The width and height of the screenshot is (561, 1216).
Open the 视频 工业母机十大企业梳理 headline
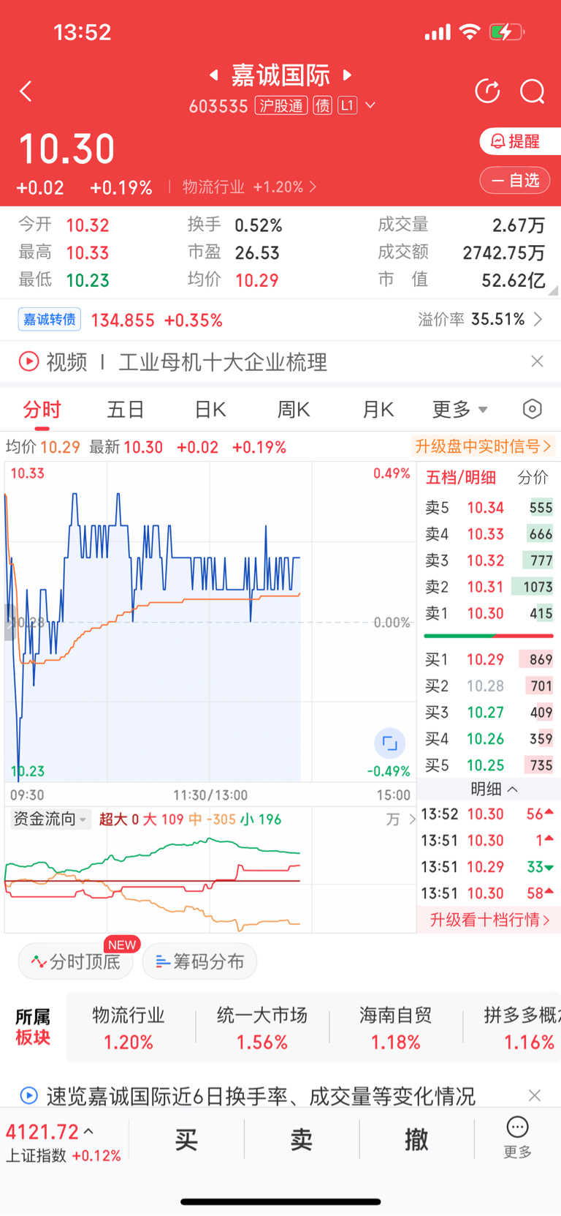[x=186, y=361]
